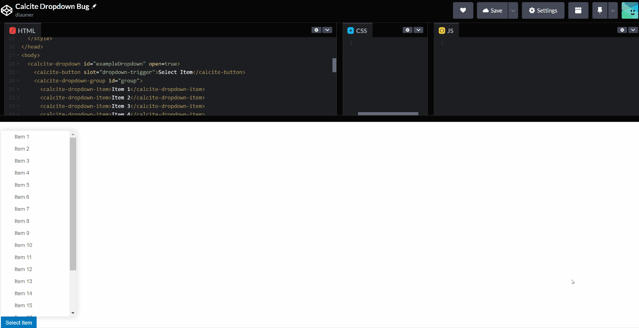Image resolution: width=639 pixels, height=328 pixels.
Task: Expand JS editor options chevron
Action: click(x=633, y=30)
